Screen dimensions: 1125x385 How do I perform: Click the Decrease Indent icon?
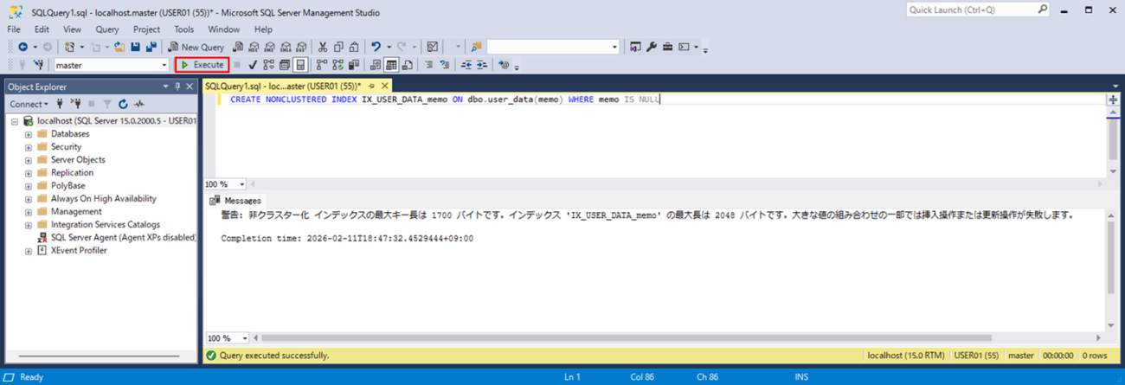[x=466, y=65]
